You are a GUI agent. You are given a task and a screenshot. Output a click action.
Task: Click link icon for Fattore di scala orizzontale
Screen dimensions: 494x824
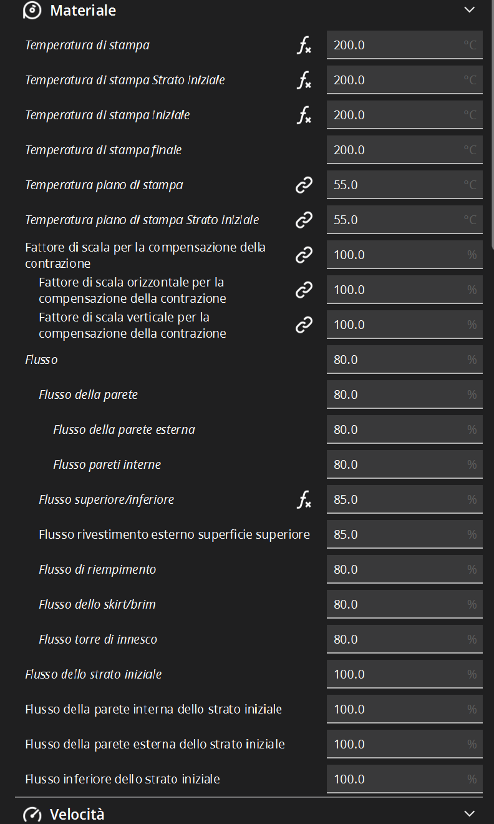coord(304,290)
